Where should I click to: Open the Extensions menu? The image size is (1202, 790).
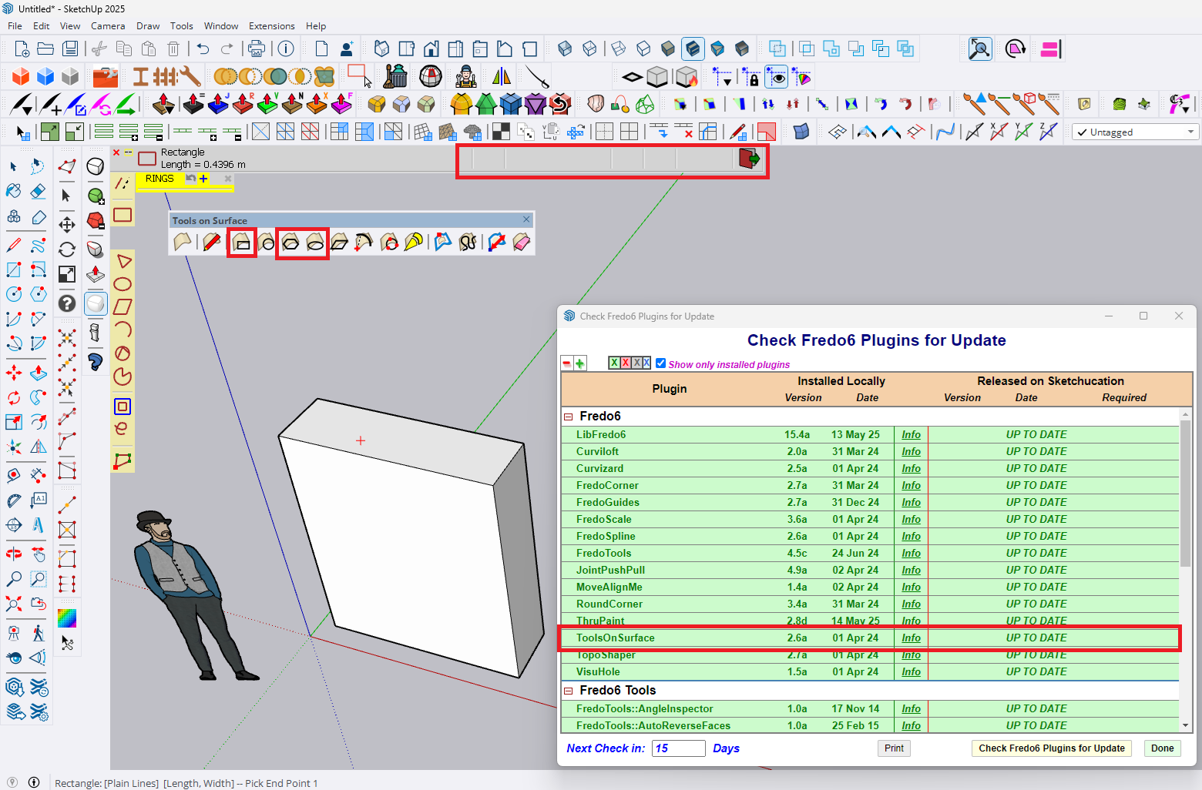click(x=271, y=25)
